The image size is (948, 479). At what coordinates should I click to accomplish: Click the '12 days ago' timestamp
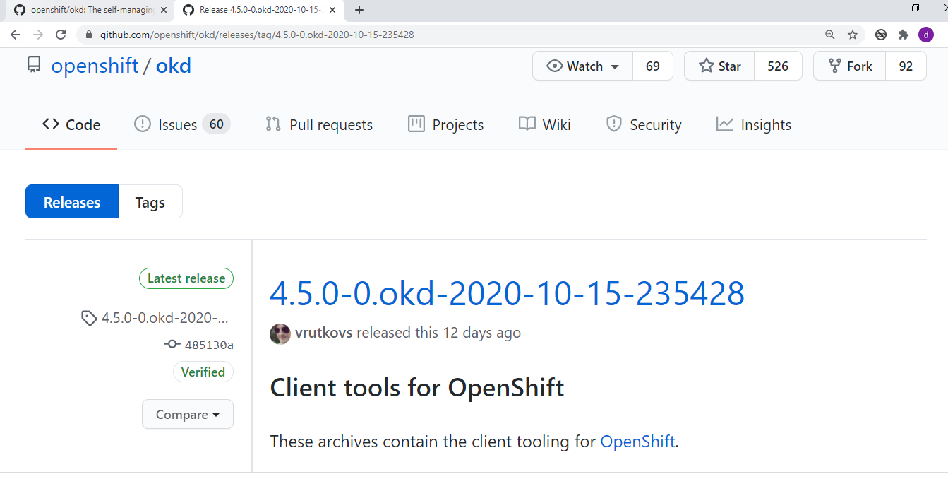click(x=482, y=333)
